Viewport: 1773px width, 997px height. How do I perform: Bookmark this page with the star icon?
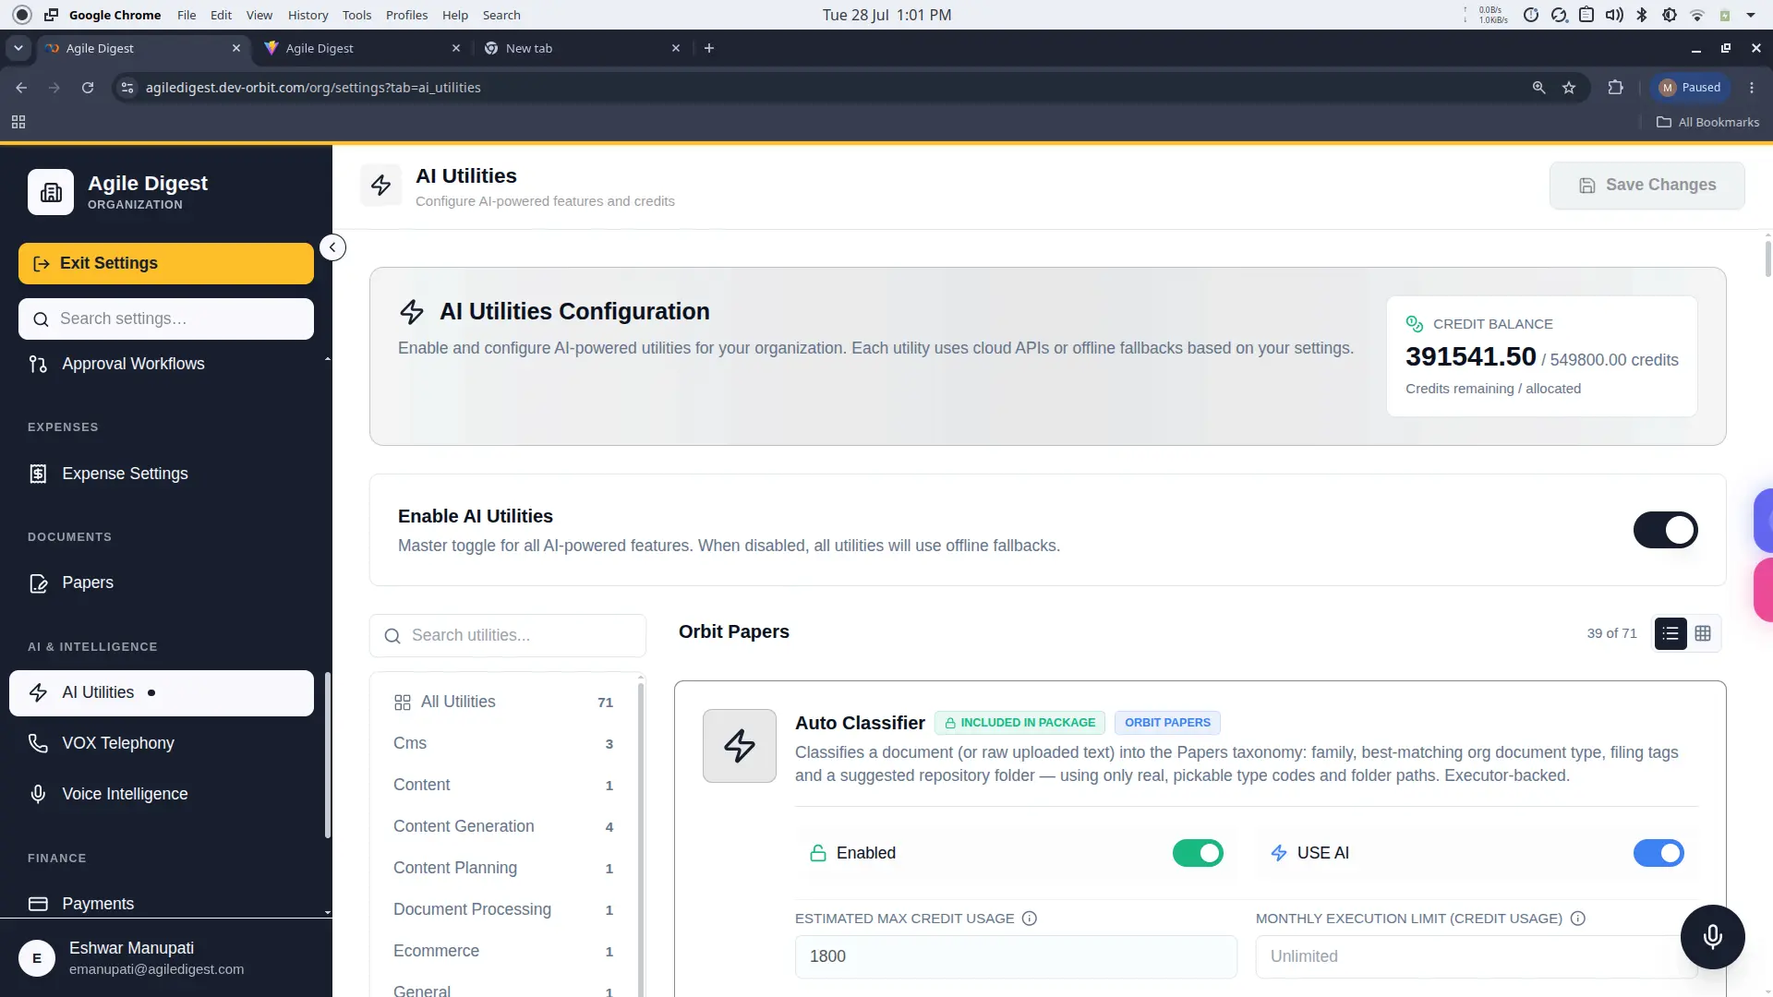coord(1569,88)
